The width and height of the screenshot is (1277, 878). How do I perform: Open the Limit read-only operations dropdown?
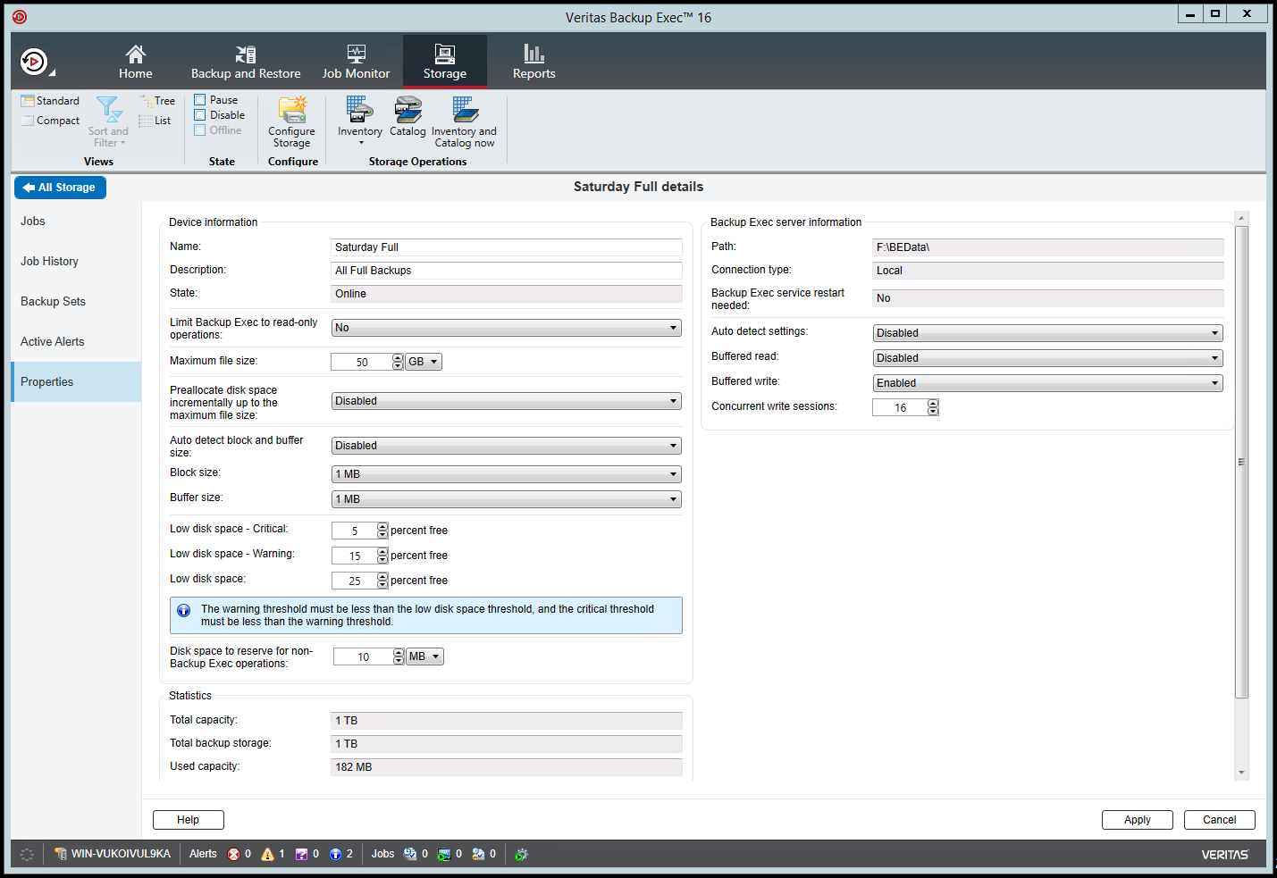click(x=675, y=328)
